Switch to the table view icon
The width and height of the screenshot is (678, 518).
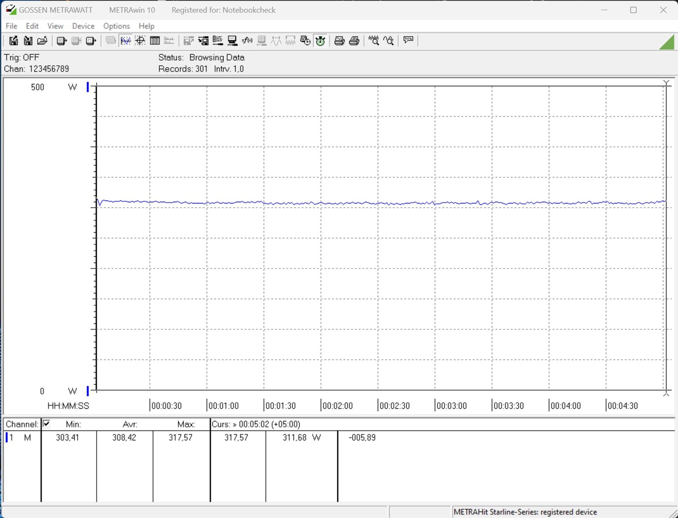(x=155, y=41)
